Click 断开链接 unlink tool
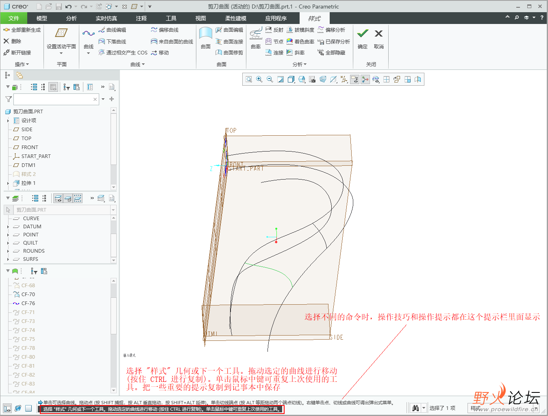 click(x=17, y=52)
